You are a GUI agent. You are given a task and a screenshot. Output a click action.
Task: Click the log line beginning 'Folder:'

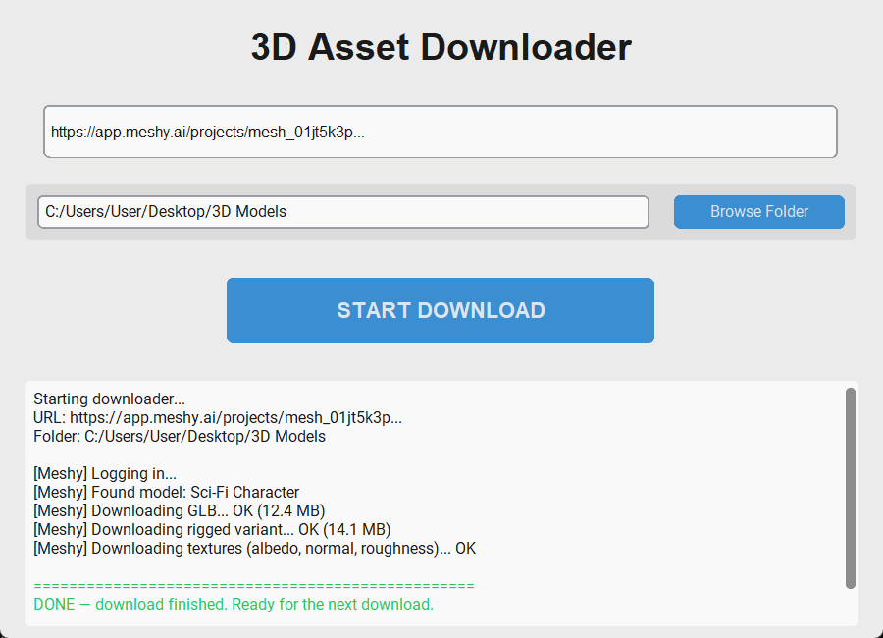coord(180,436)
